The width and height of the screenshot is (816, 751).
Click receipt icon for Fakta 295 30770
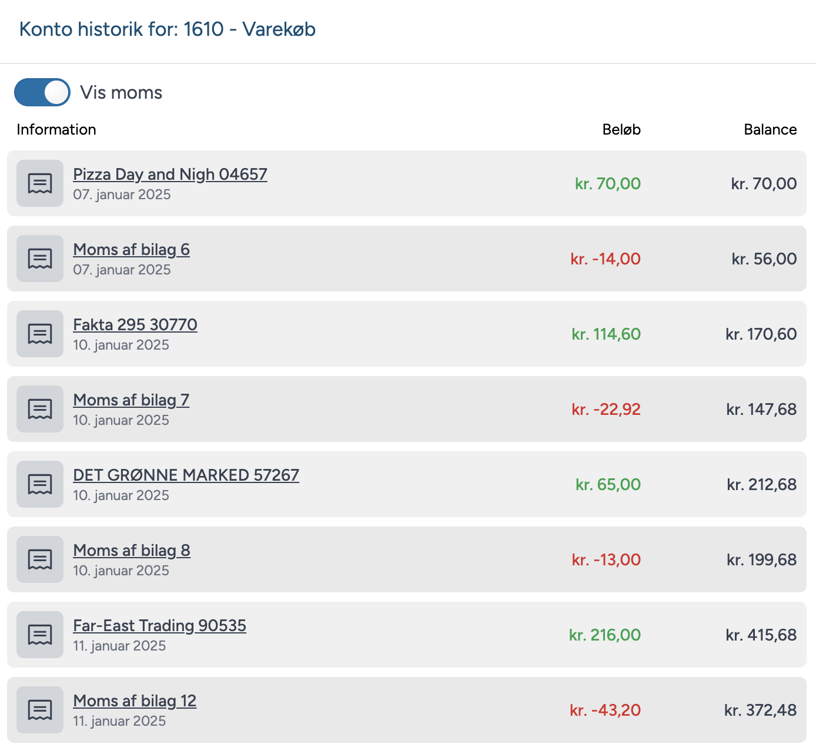click(40, 334)
